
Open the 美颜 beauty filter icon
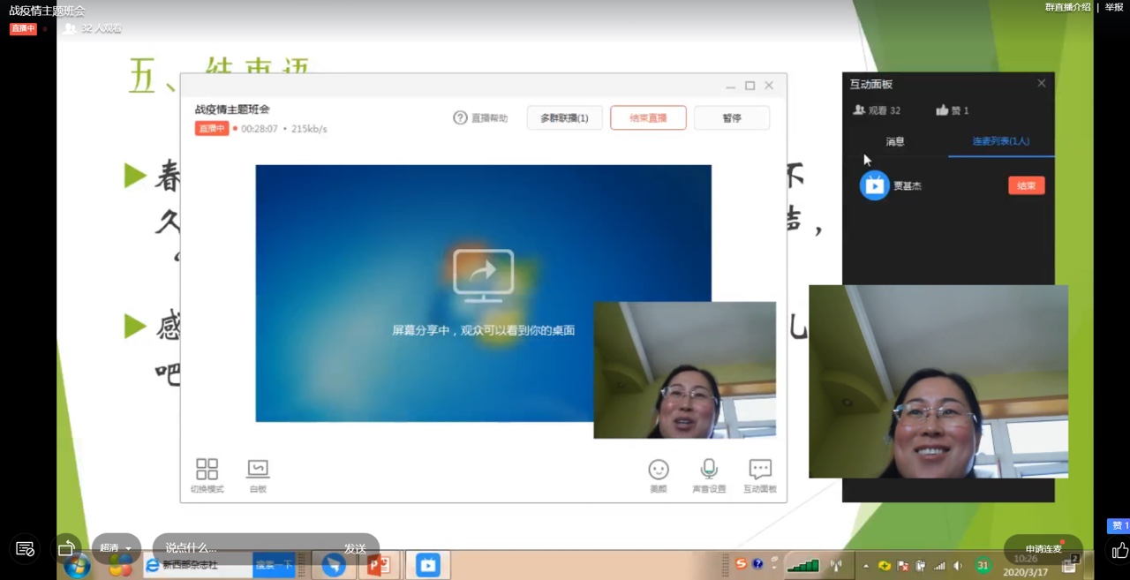point(659,470)
